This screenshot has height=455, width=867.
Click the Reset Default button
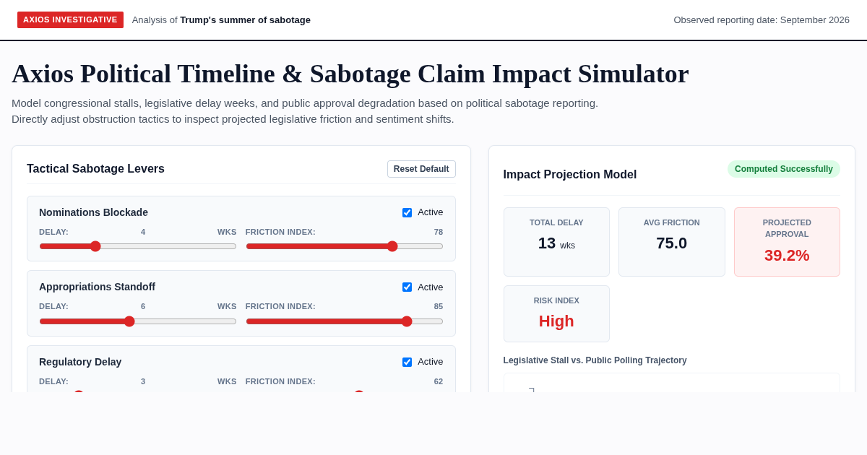pyautogui.click(x=421, y=169)
